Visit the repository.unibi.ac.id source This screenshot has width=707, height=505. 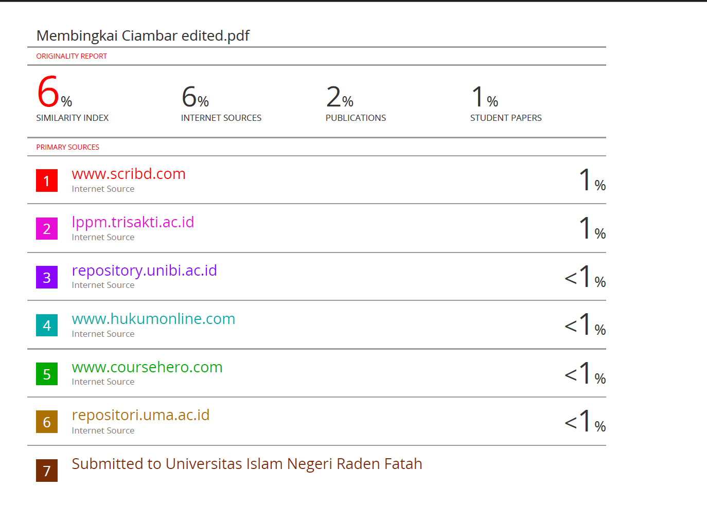144,270
